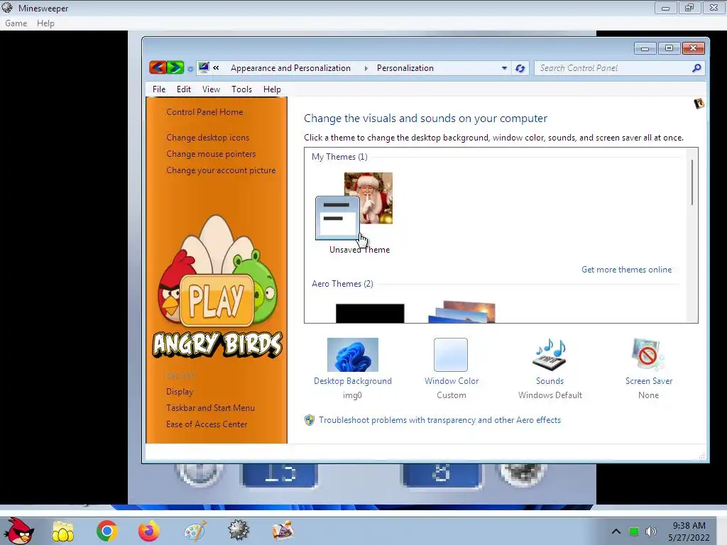Open Change your account picture
Viewport: 727px width, 545px height.
(x=221, y=170)
